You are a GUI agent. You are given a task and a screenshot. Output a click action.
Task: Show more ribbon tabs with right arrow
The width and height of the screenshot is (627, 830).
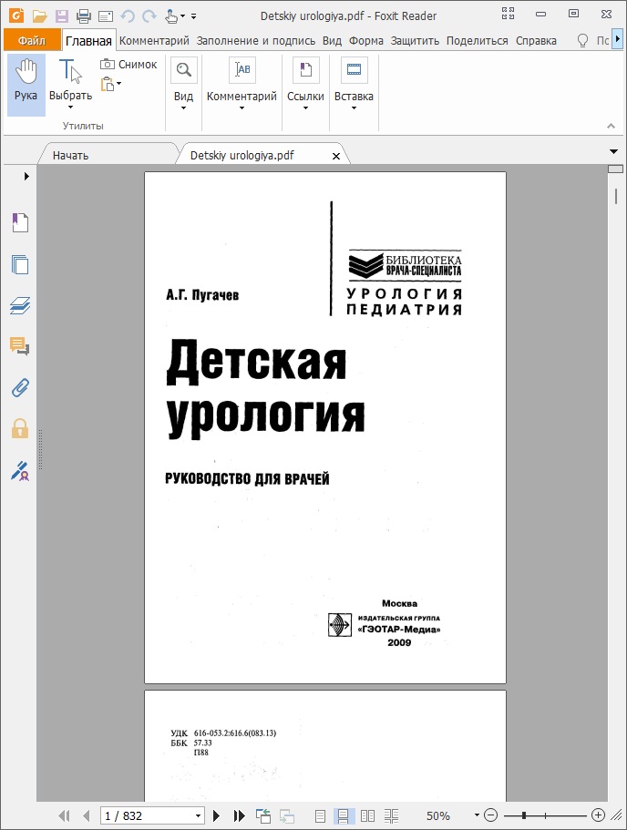pos(617,40)
